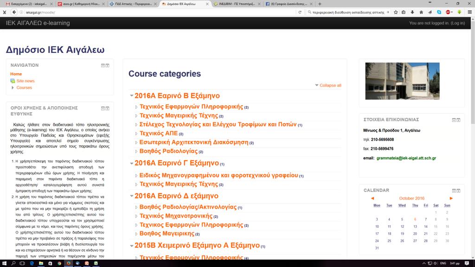Bookmark this page with the star icon
Screen dimensions: 475x267
tap(396, 12)
